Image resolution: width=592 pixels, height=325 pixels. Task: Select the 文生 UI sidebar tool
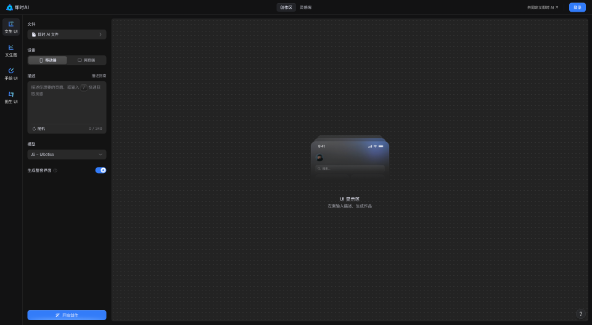point(11,27)
